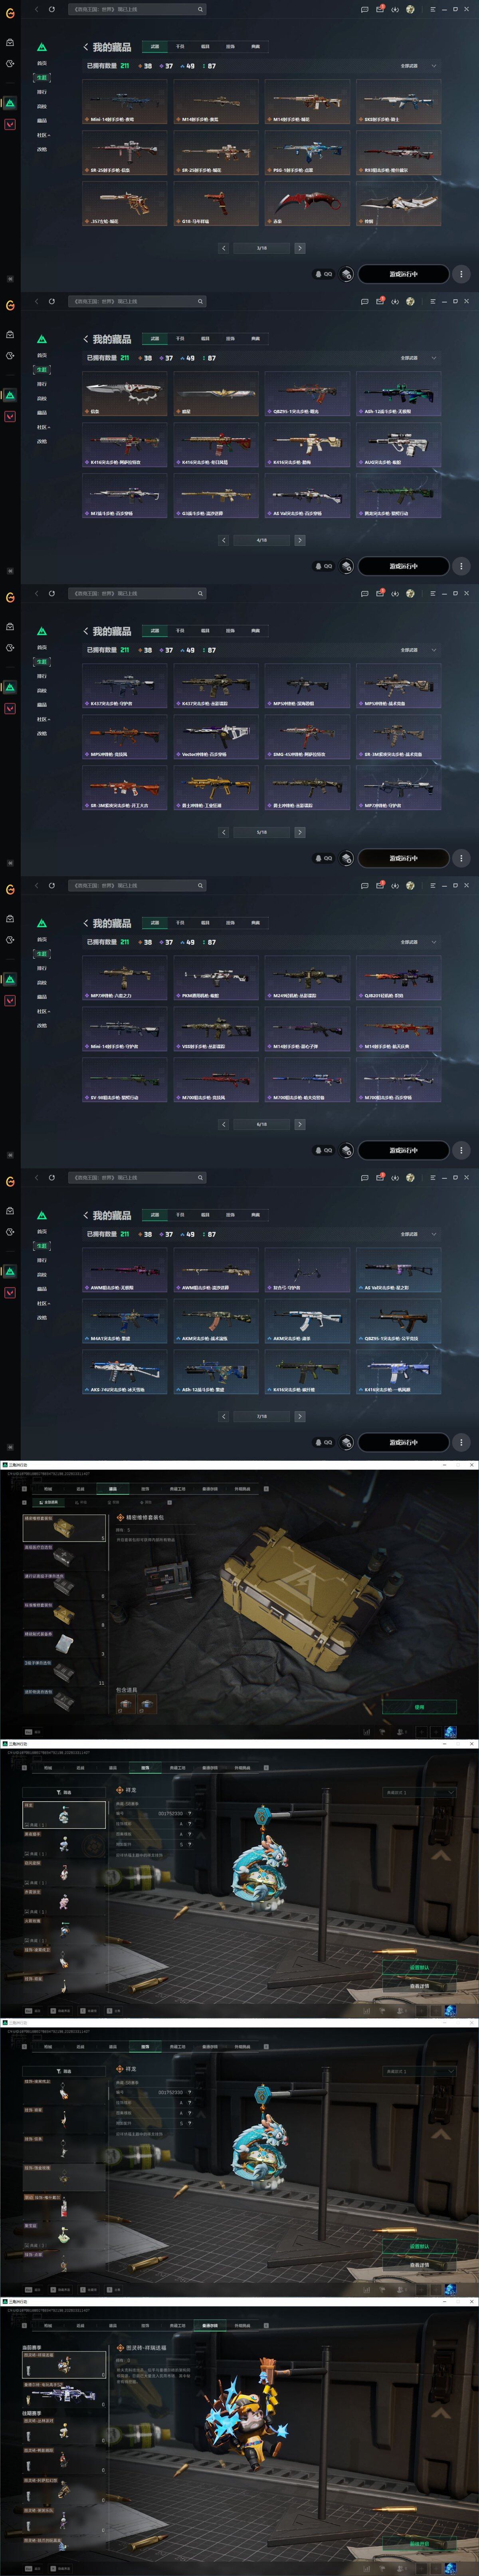This screenshot has height=2576, width=479.
Task: Open the Delta Force green triangle icon in the page 3/18 launcher strip
Action: click(10, 103)
